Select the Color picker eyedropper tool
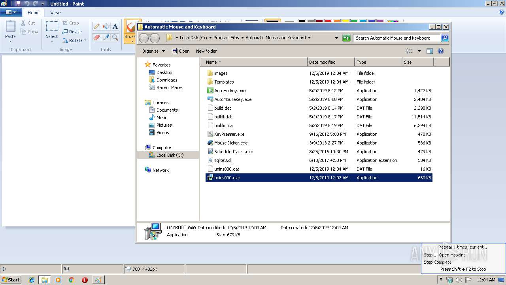The width and height of the screenshot is (506, 285). click(x=106, y=38)
